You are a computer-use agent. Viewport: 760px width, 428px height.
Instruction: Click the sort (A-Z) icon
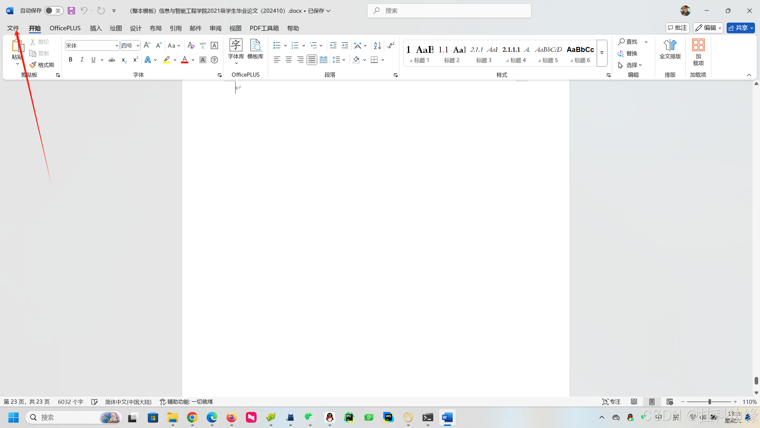tap(377, 45)
